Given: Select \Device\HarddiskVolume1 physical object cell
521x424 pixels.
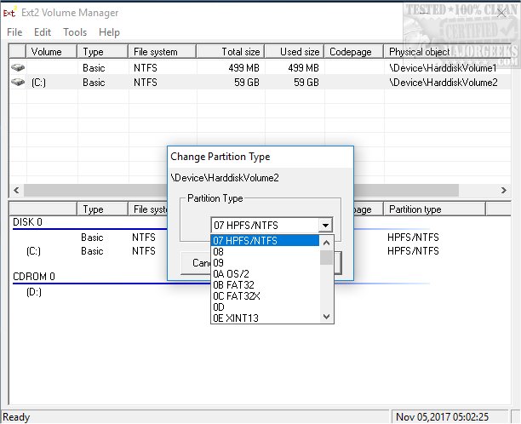Looking at the screenshot, I should (x=443, y=68).
